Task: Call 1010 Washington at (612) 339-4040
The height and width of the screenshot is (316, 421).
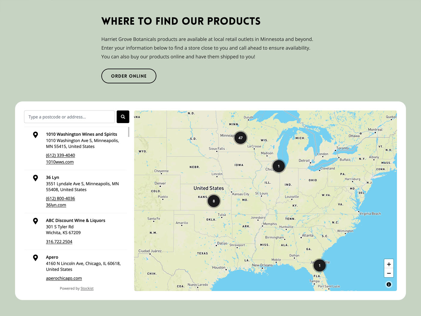Action: tap(60, 155)
